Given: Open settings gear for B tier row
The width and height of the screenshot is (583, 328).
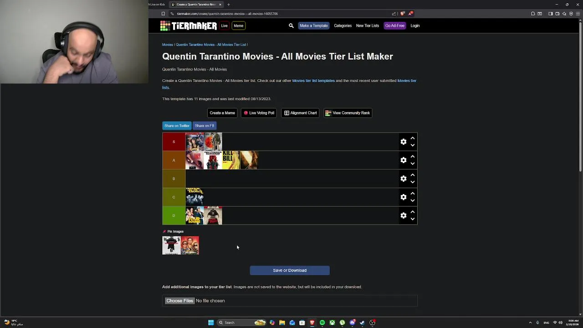Looking at the screenshot, I should 403,179.
